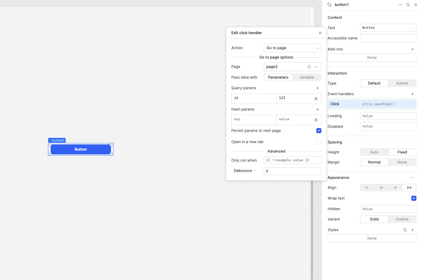Image resolution: width=422 pixels, height=280 pixels.
Task: Click the Accessible name input field
Action: click(388, 38)
